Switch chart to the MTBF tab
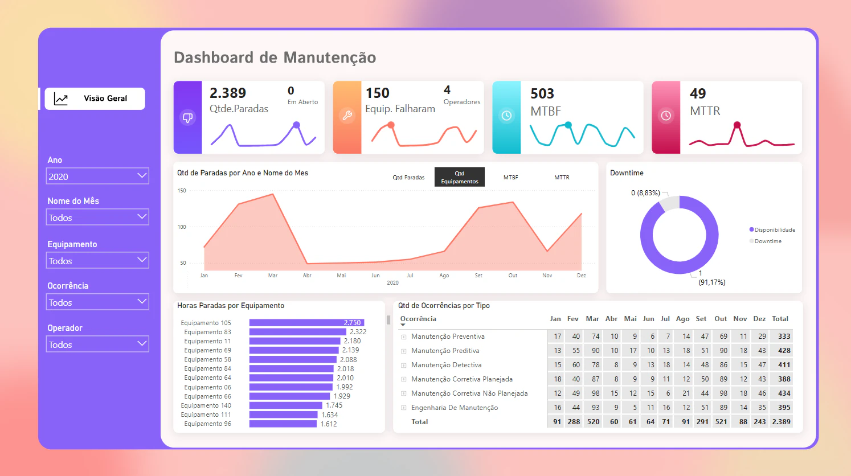 tap(511, 177)
